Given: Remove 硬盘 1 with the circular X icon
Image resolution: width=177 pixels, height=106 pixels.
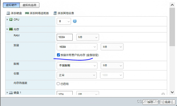Looking at the screenshot, I should pyautogui.click(x=163, y=94).
